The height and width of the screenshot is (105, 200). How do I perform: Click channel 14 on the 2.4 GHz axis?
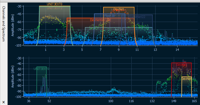pos(177,50)
